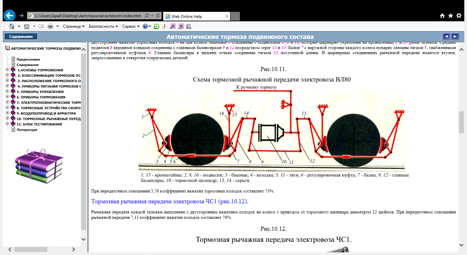Expand 6. ПРИБОРЫ ТОРМОЖЕНИЯ section
This screenshot has height=255, width=467.
coord(7,97)
